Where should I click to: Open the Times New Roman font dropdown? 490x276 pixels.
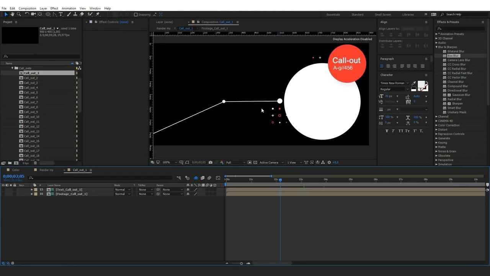(394, 83)
